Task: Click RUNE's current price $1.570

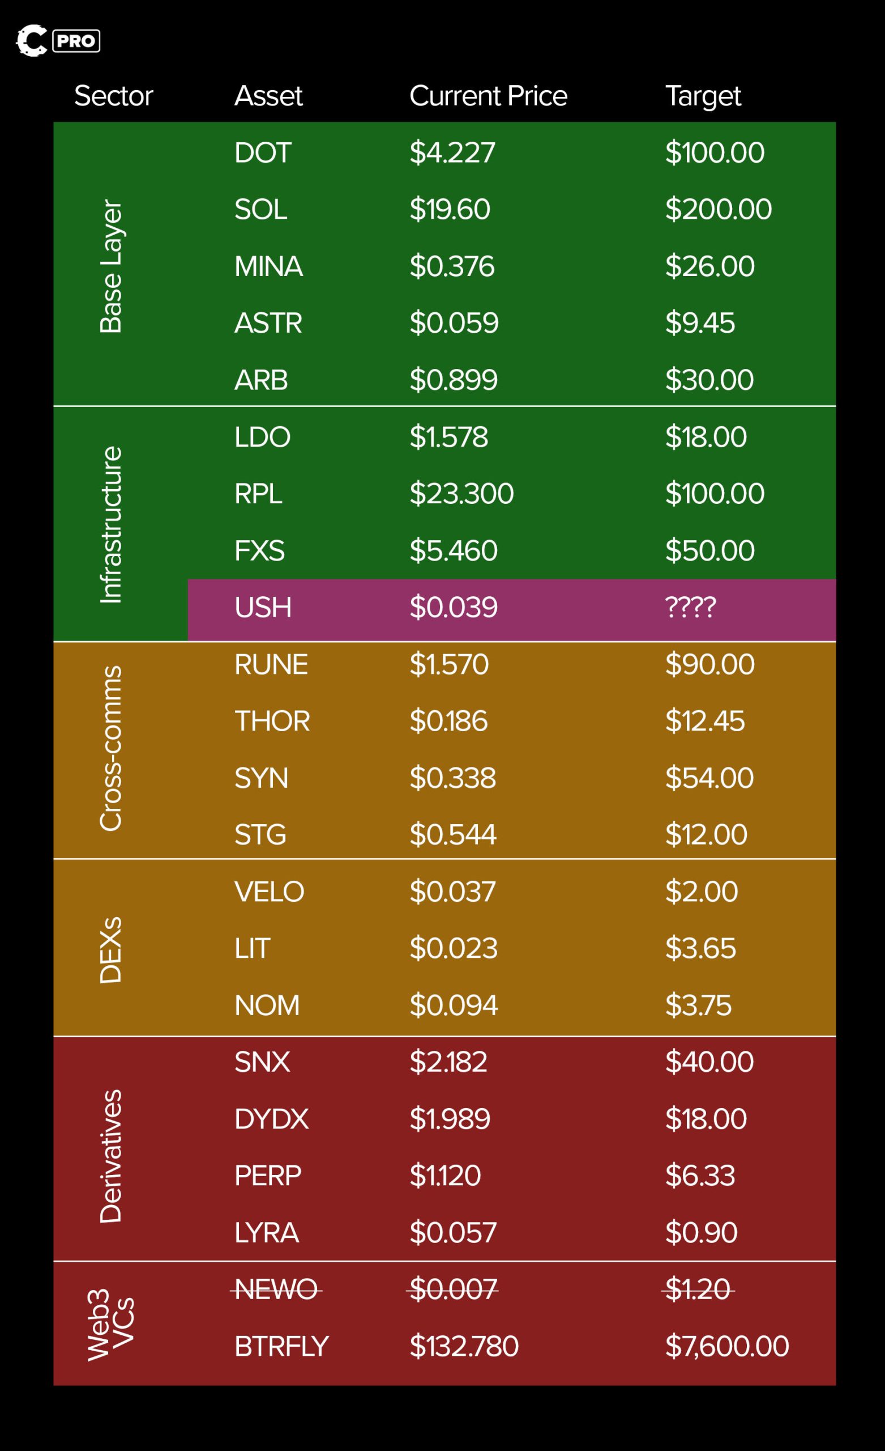Action: coord(449,664)
